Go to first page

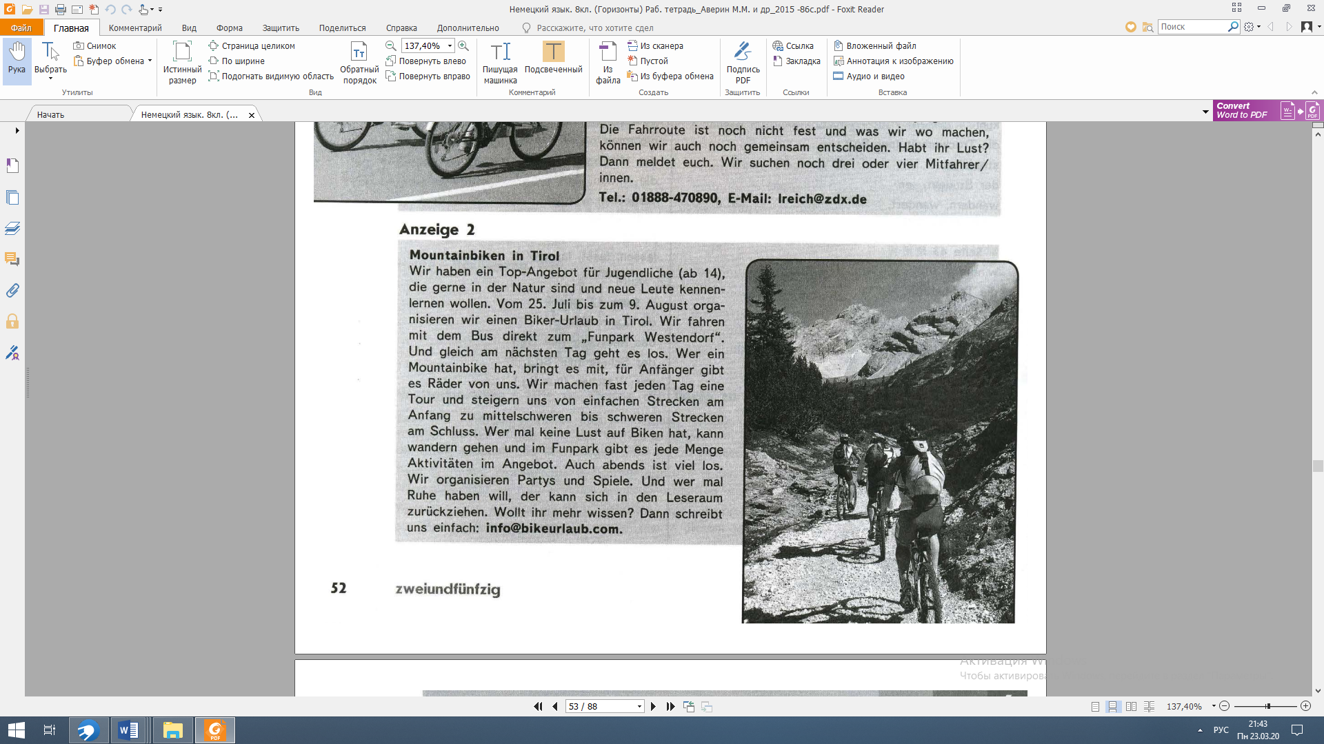click(x=538, y=706)
